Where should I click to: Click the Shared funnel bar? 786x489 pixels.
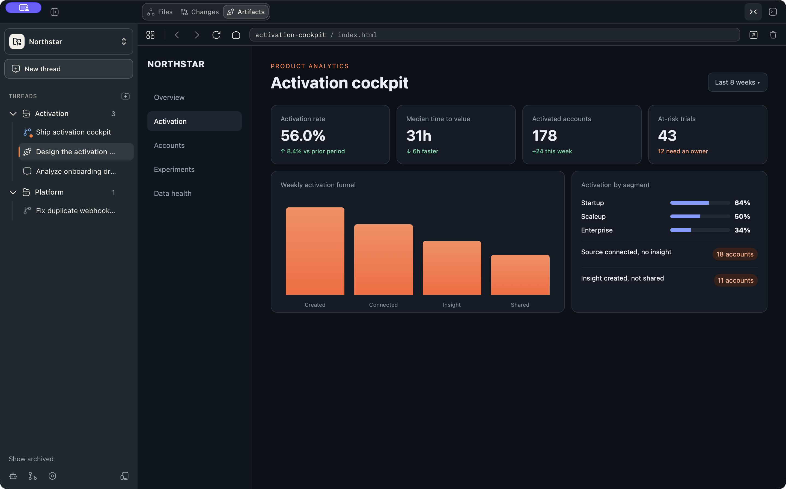pyautogui.click(x=520, y=275)
